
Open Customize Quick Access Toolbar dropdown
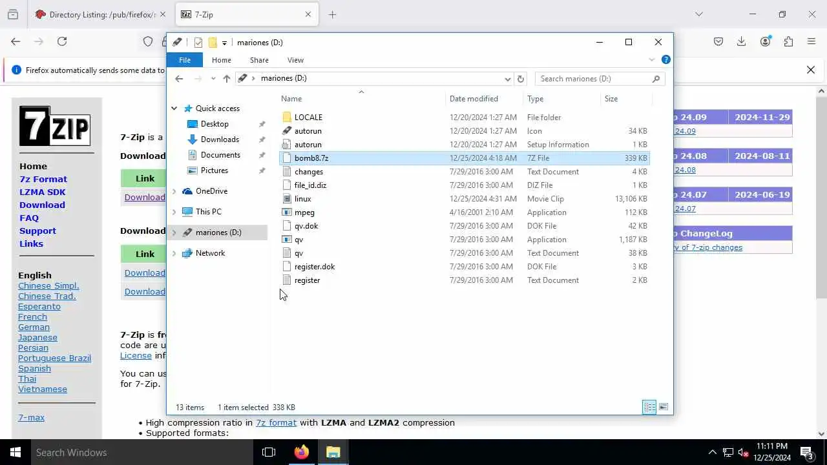(x=224, y=43)
